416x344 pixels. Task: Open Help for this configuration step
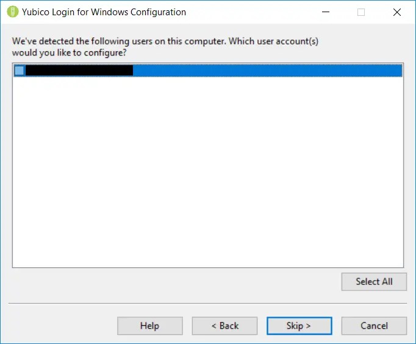coord(150,326)
